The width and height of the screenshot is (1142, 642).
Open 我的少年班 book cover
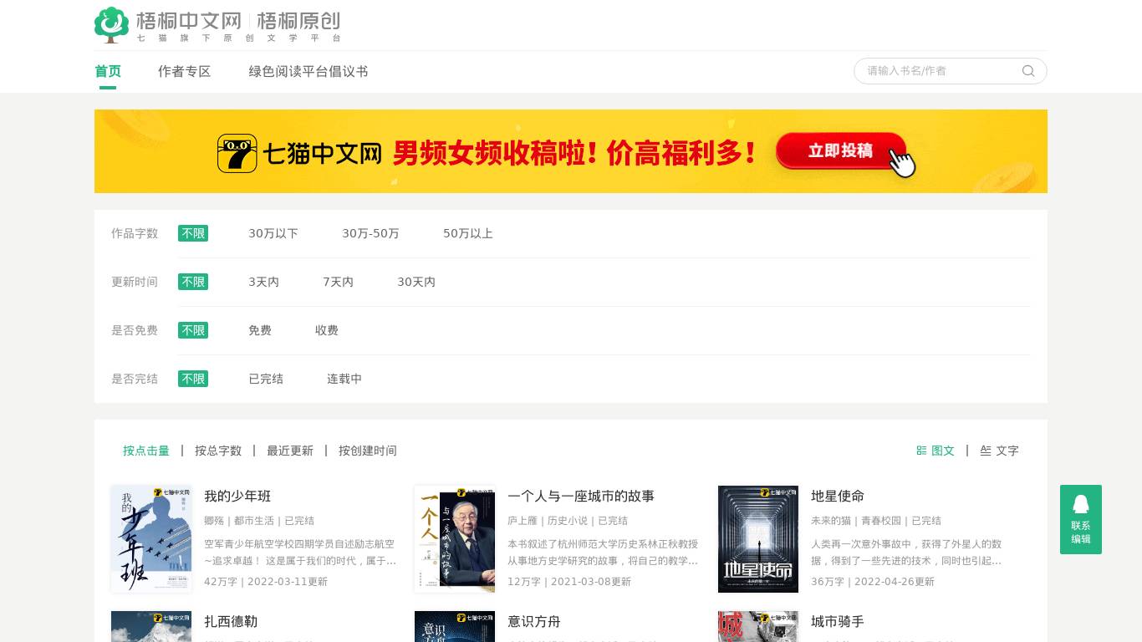(x=151, y=539)
